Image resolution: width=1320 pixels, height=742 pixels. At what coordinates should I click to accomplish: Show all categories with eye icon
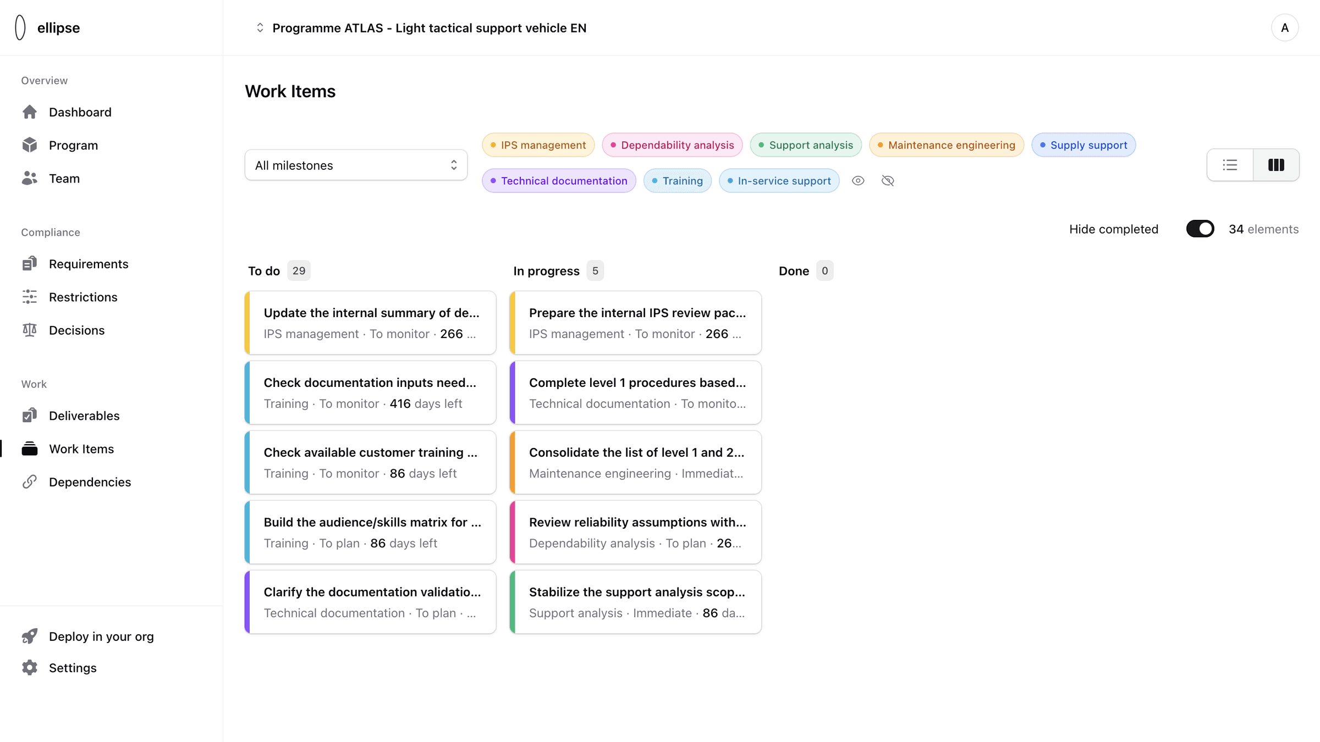pos(858,181)
